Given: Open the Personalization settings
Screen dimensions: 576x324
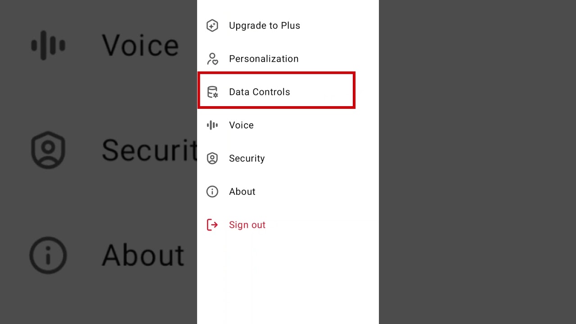Looking at the screenshot, I should [263, 59].
